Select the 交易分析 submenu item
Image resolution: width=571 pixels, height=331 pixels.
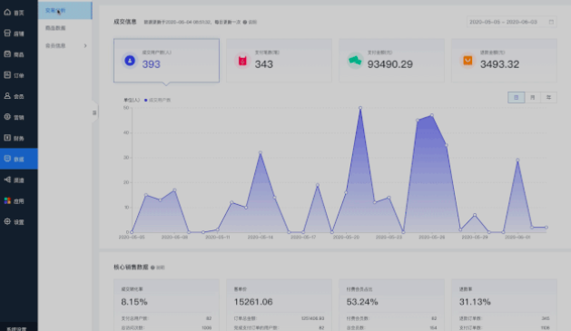[55, 11]
